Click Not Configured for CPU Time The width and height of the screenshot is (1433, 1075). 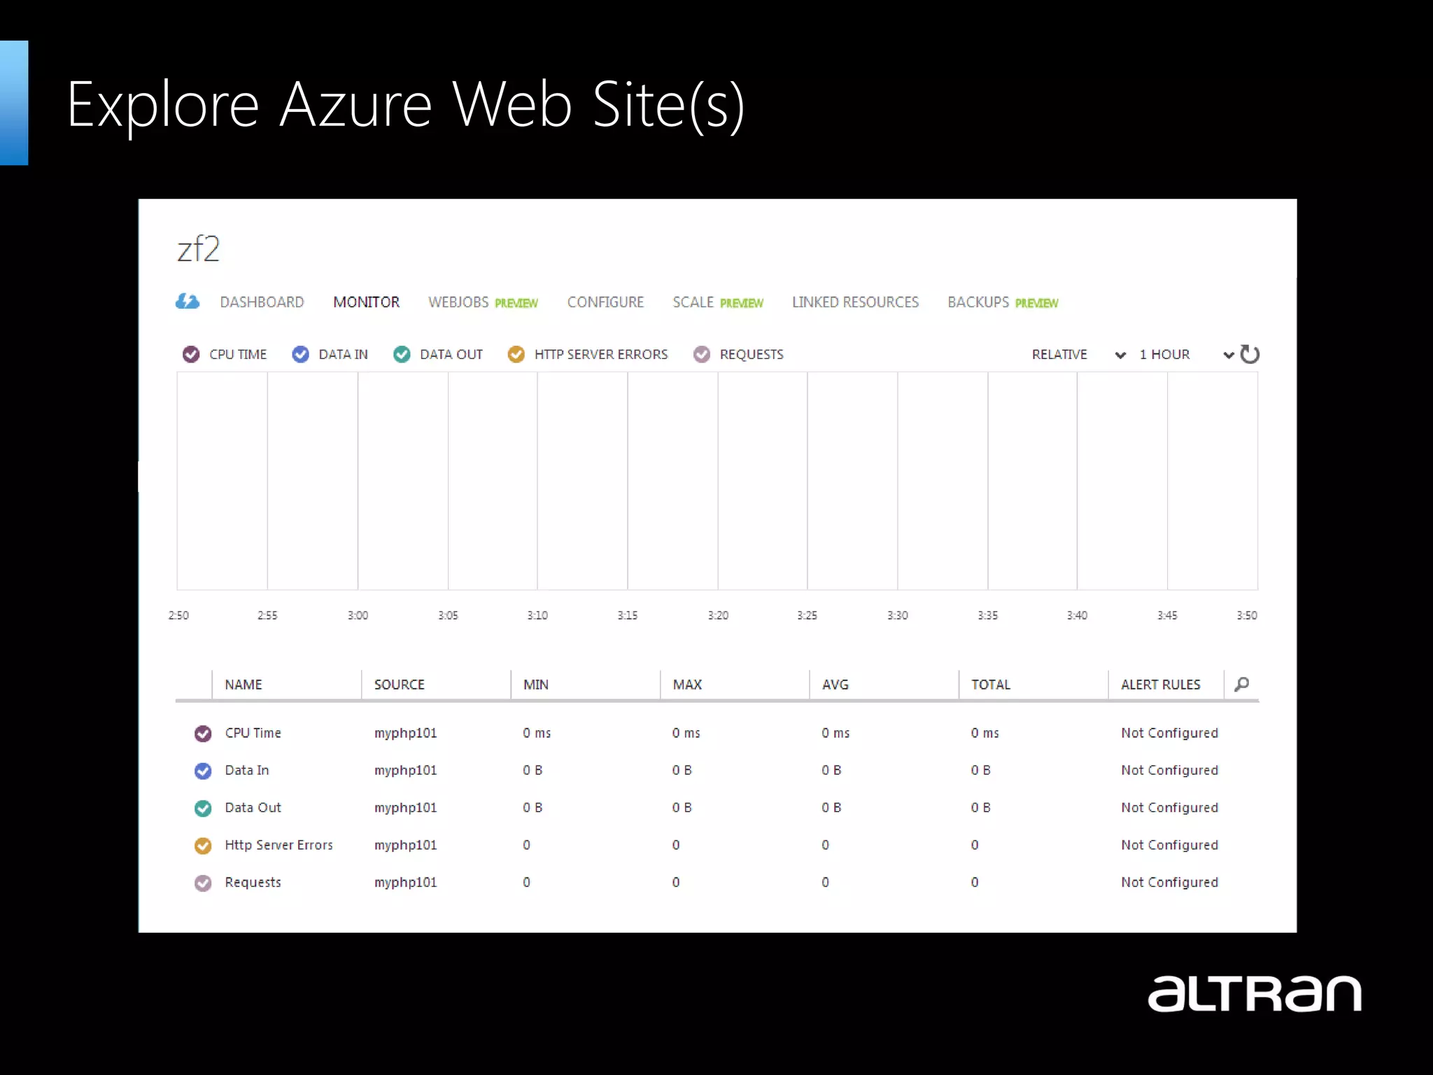(1169, 733)
